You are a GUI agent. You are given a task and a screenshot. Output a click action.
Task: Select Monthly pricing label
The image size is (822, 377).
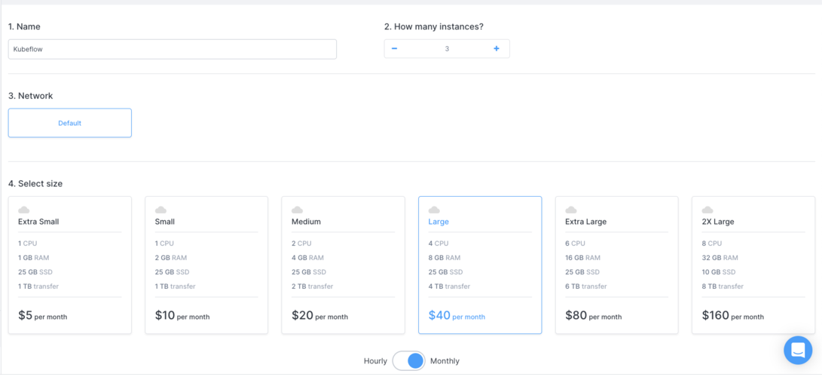point(445,360)
